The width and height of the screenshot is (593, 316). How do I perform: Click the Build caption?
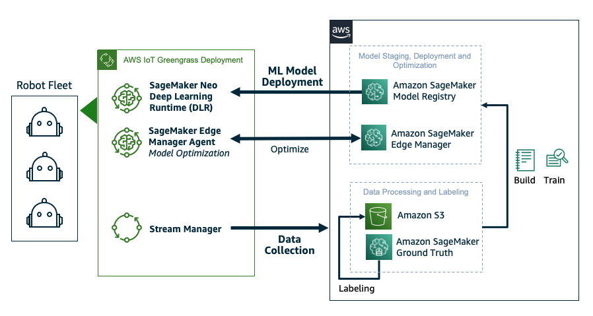tap(524, 180)
